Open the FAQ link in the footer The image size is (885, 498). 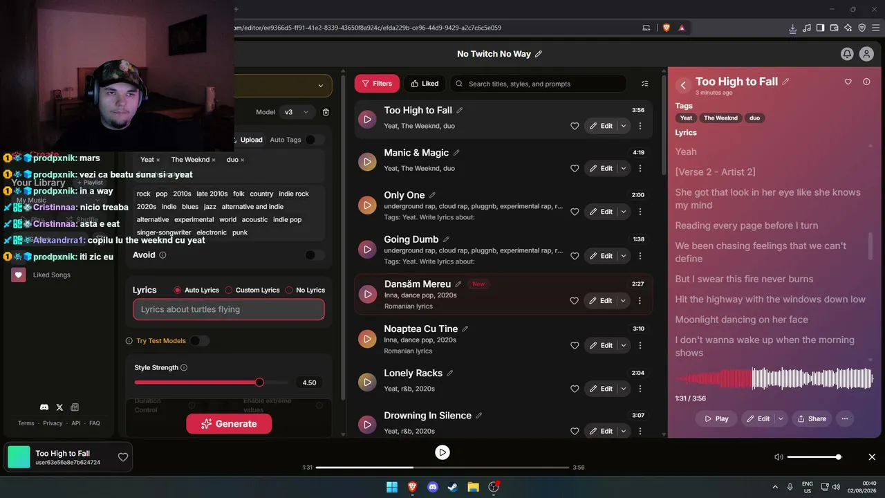[x=95, y=423]
